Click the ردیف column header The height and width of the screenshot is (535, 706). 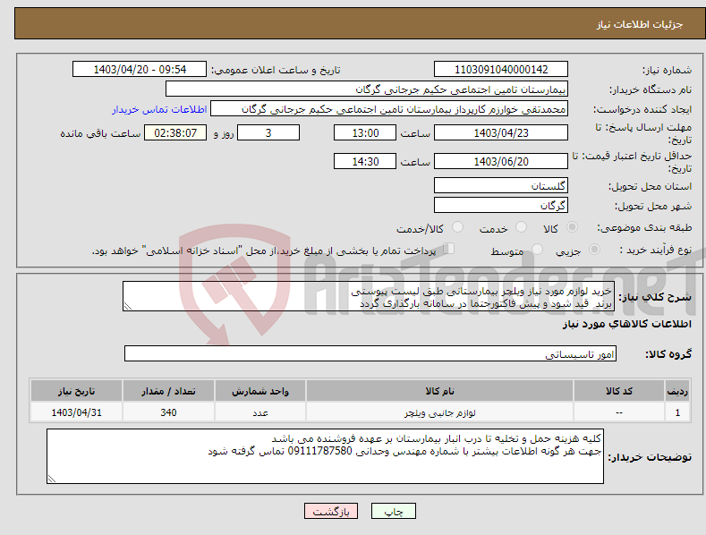(677, 391)
